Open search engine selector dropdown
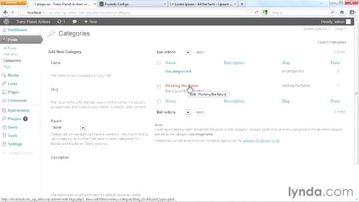 pos(266,12)
